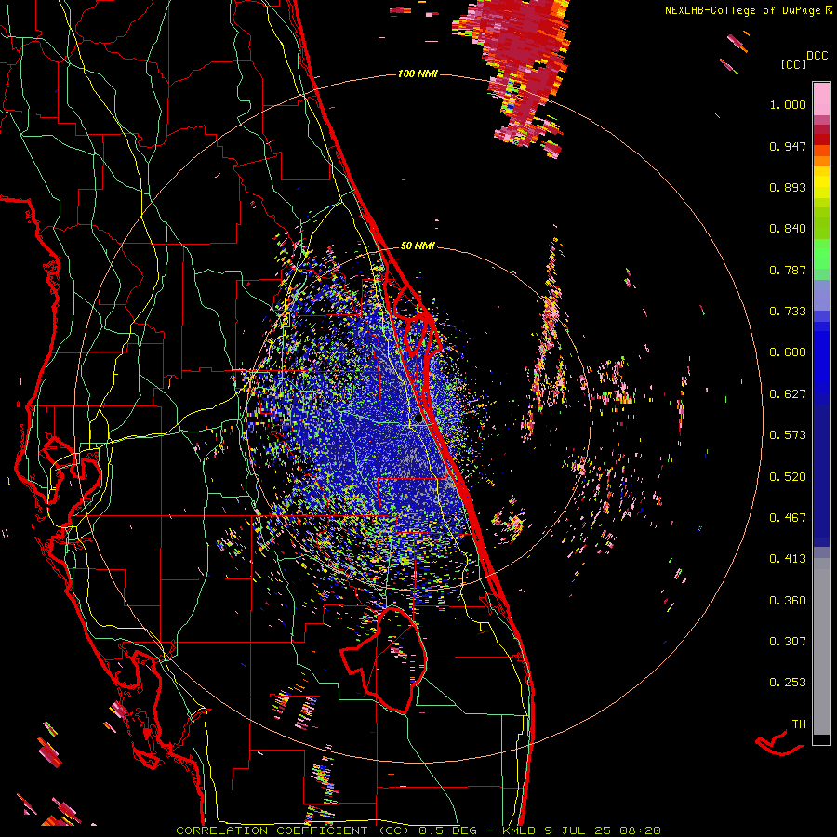Click the 0.733 scale value
This screenshot has height=837, width=837.
coord(788,312)
